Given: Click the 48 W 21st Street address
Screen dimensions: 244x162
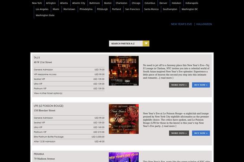Looking at the screenshot, I should point(43,62).
